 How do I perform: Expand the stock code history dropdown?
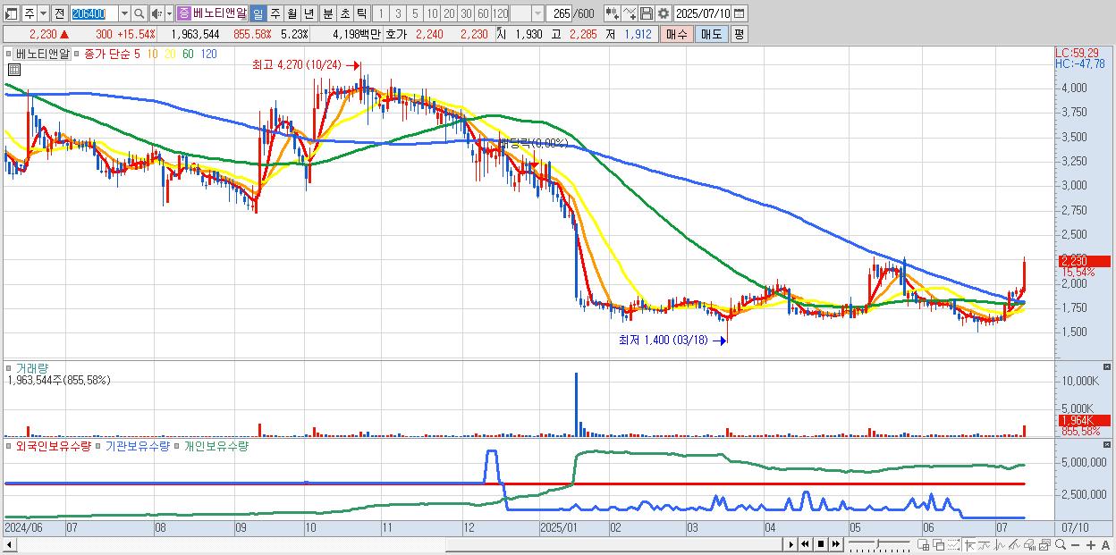click(124, 13)
